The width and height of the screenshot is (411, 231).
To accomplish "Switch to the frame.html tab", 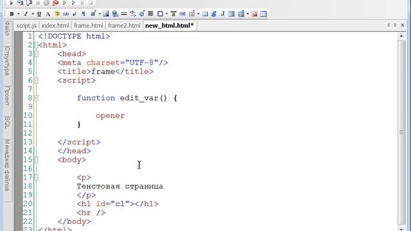I will tap(89, 26).
